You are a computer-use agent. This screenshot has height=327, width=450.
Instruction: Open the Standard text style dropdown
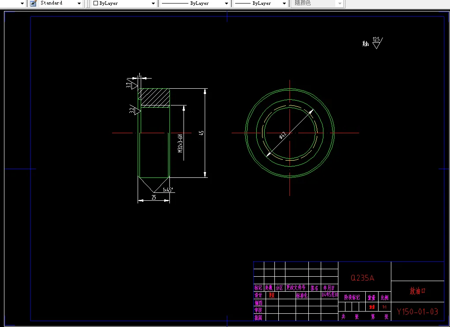pos(60,3)
